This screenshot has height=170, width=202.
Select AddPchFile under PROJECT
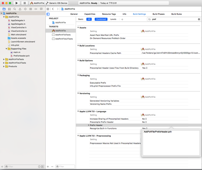click(59, 23)
